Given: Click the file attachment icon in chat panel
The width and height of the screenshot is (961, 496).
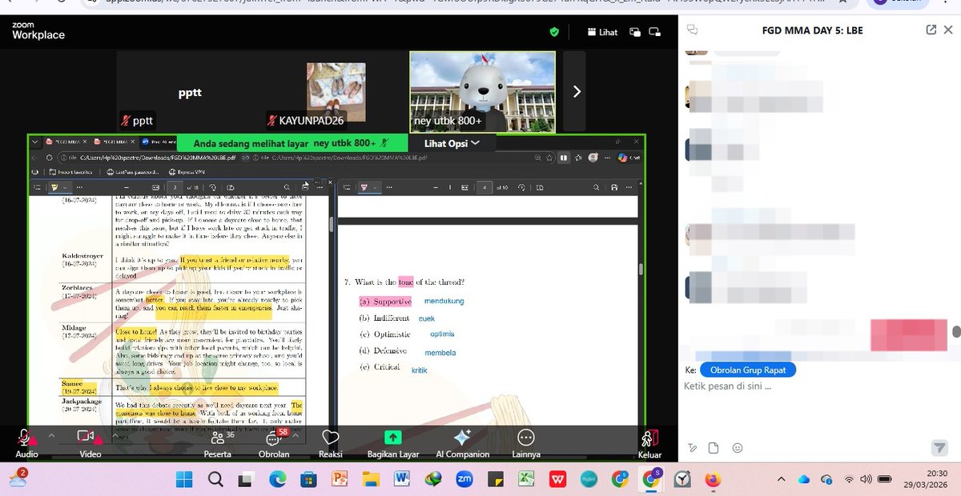Looking at the screenshot, I should click(713, 448).
